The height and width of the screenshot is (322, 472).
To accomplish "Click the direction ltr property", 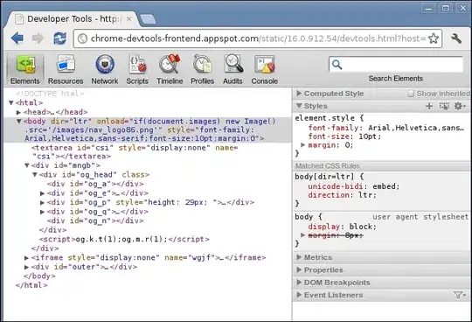I will [x=342, y=195].
